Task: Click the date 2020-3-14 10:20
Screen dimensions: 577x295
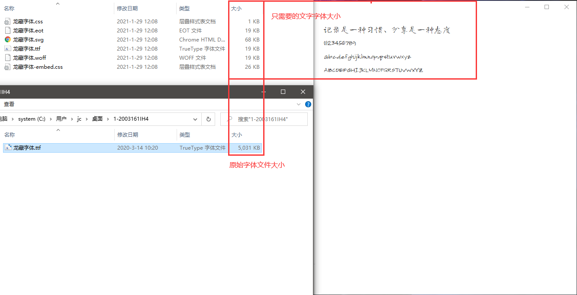Action: tap(138, 147)
